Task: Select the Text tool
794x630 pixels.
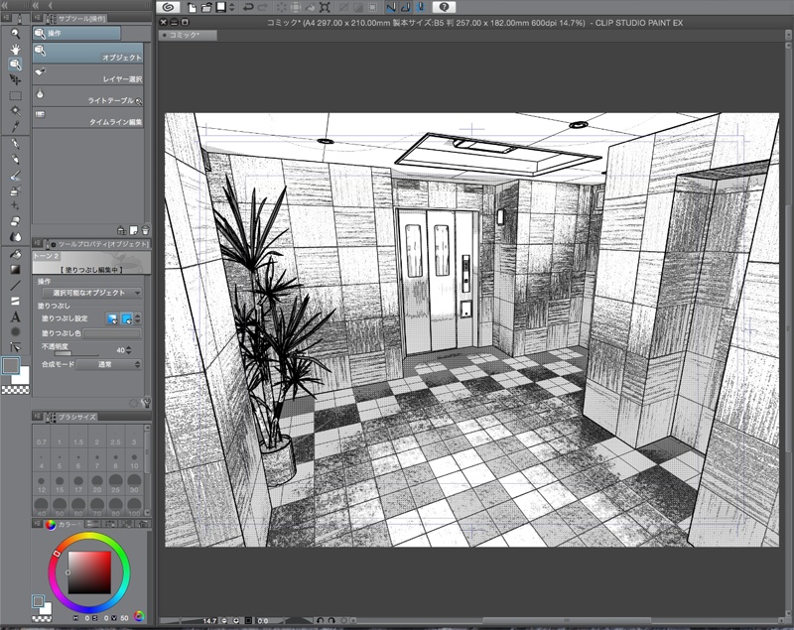Action: tap(16, 316)
